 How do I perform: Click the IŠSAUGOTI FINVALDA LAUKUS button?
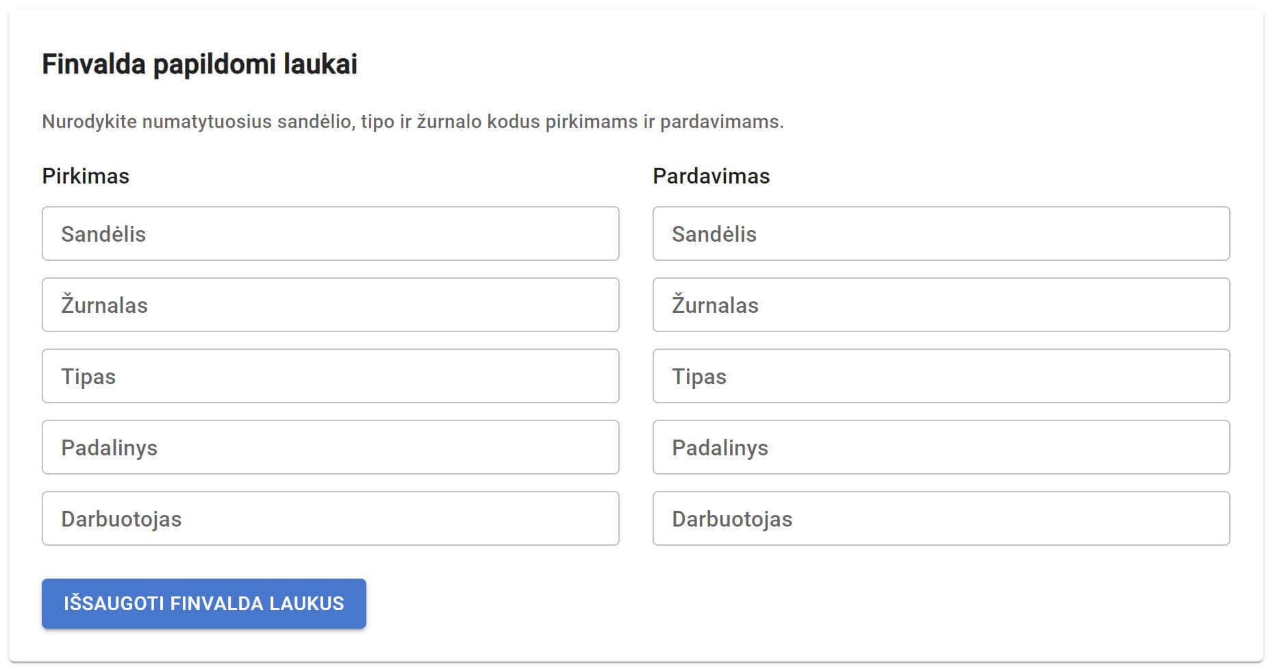point(203,603)
